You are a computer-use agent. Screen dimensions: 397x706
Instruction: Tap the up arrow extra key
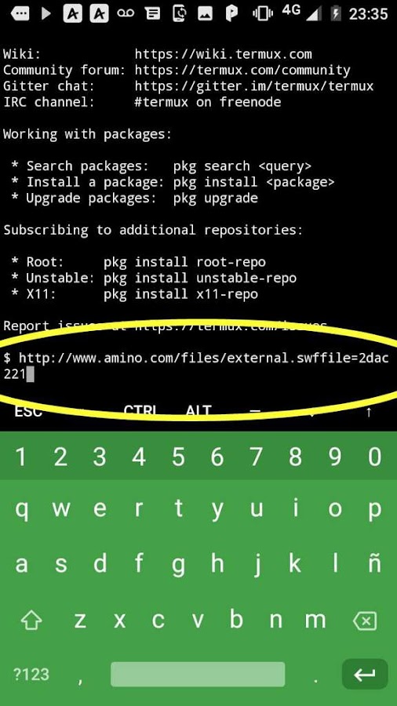(369, 412)
